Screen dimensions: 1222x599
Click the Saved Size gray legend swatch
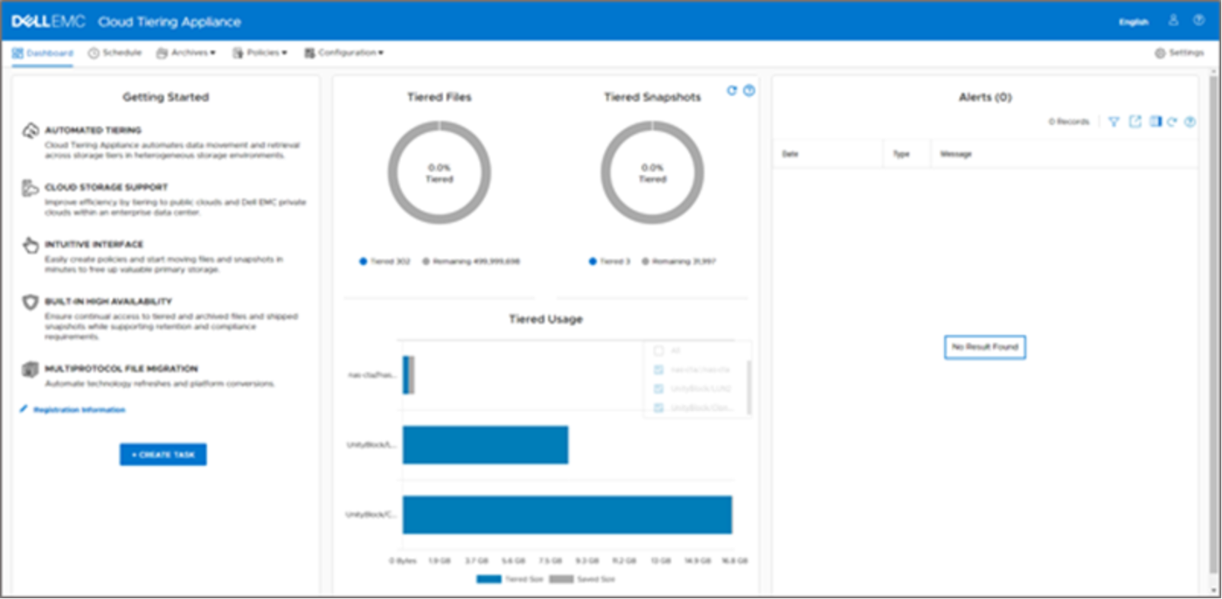click(561, 579)
